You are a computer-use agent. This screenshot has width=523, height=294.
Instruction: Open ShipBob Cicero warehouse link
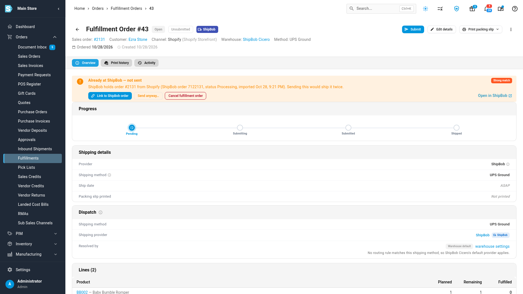(x=256, y=39)
